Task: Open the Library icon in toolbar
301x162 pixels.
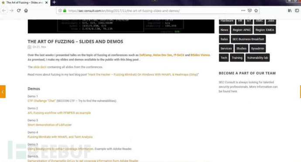Action: pos(290,10)
